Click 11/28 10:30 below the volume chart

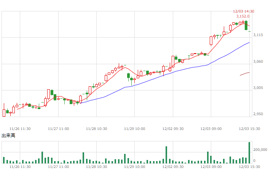[x=96, y=167]
